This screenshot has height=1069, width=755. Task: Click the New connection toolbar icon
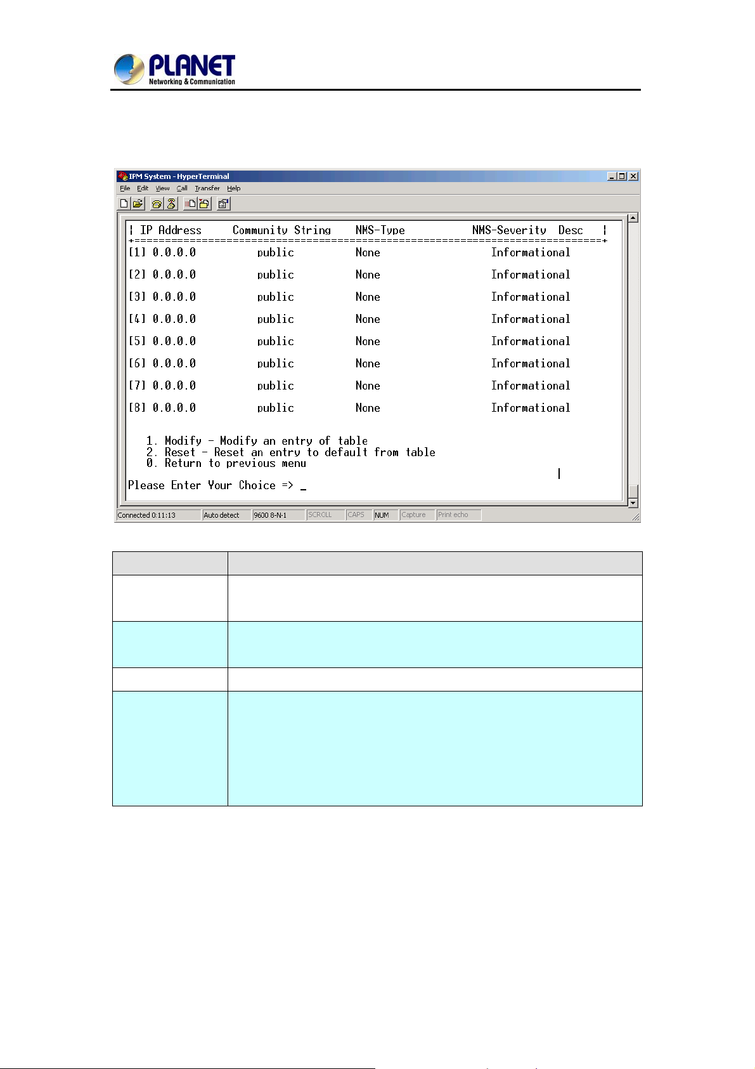click(124, 204)
